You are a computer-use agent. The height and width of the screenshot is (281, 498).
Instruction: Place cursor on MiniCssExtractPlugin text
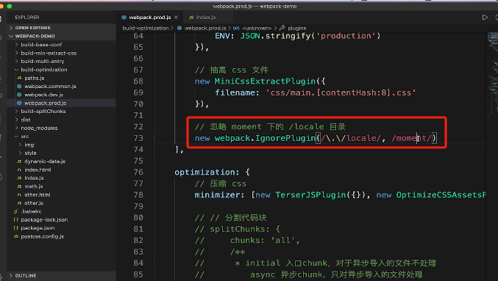pyautogui.click(x=265, y=81)
